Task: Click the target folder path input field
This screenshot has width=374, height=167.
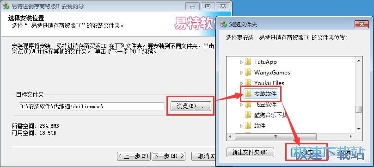Action: coord(92,106)
